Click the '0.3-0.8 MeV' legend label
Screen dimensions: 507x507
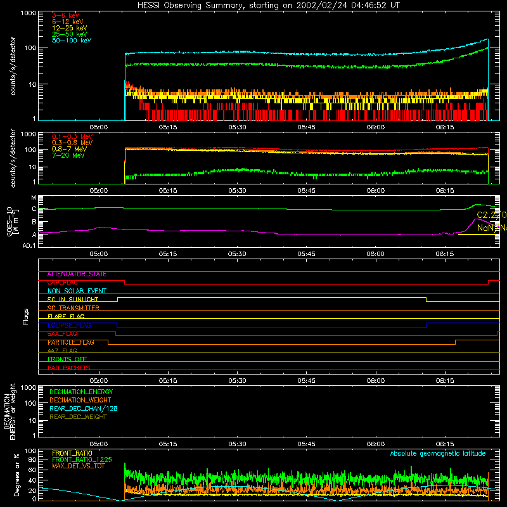pyautogui.click(x=72, y=143)
